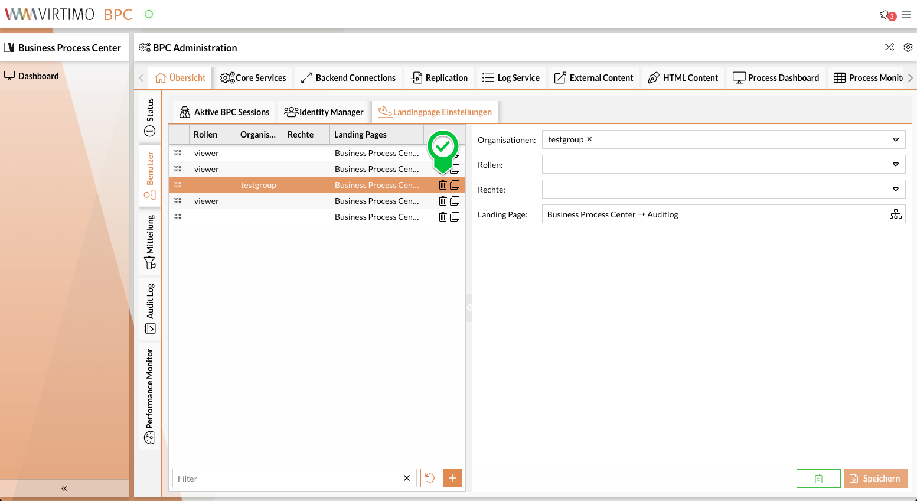Collapse the left sidebar with double chevron
The image size is (917, 501).
[x=64, y=488]
